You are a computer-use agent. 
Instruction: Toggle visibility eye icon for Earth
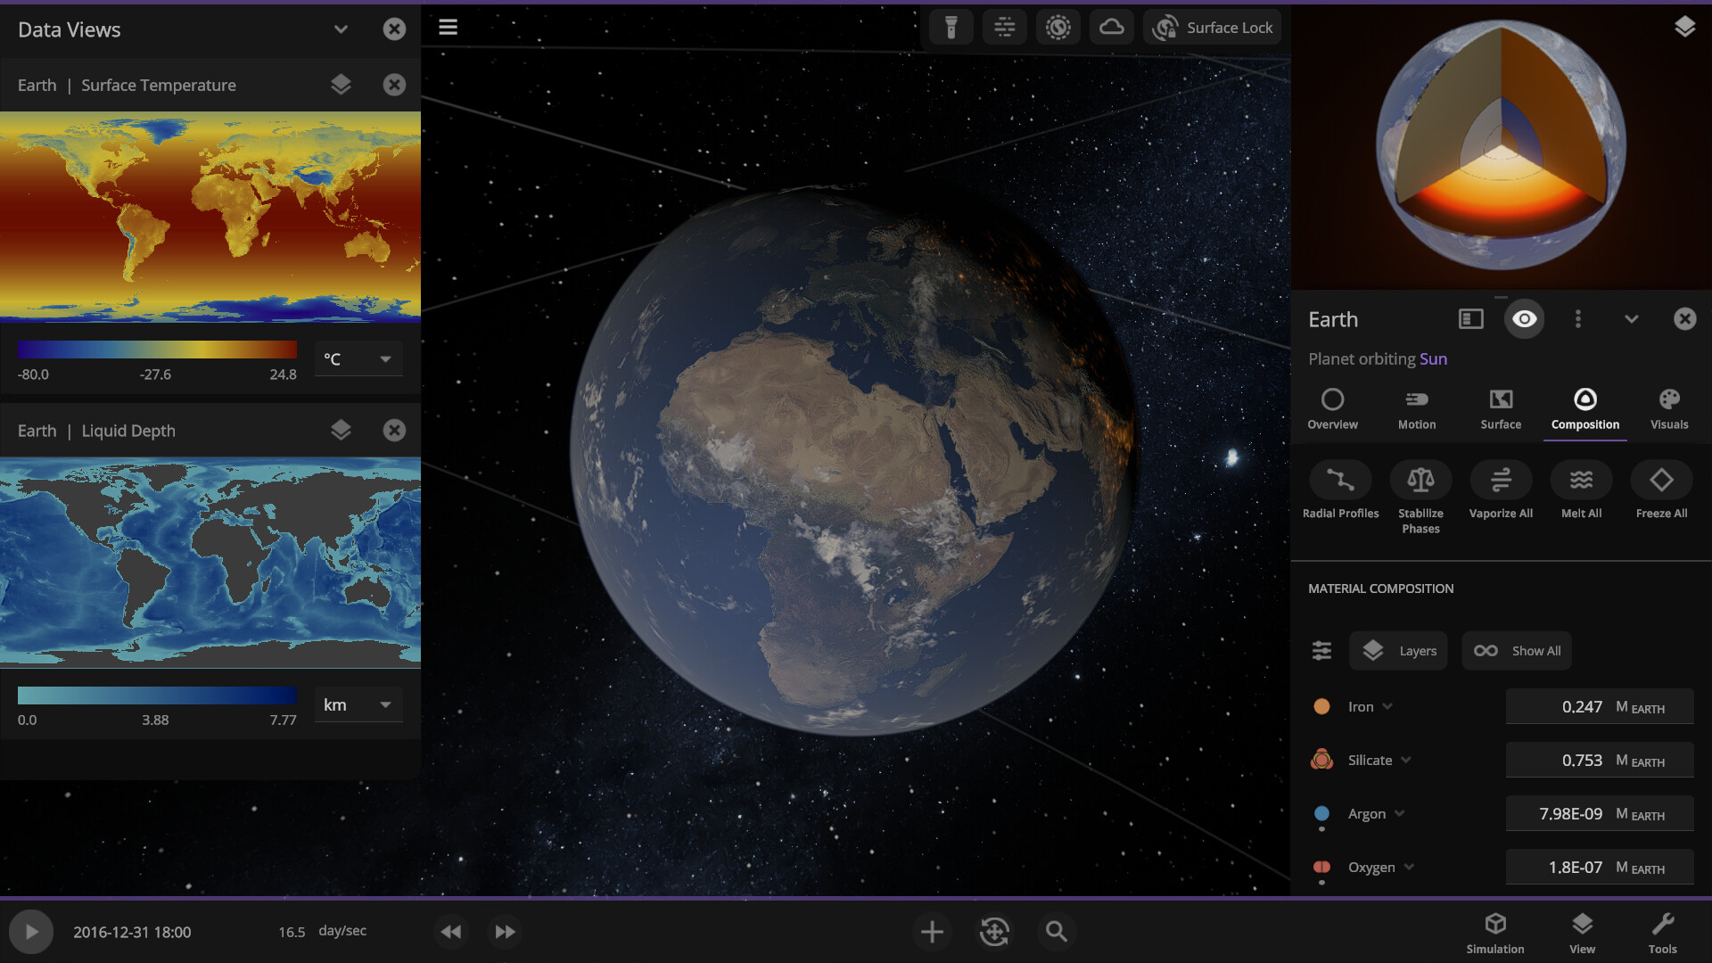tap(1524, 317)
